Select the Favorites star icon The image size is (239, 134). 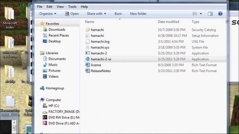[42, 23]
